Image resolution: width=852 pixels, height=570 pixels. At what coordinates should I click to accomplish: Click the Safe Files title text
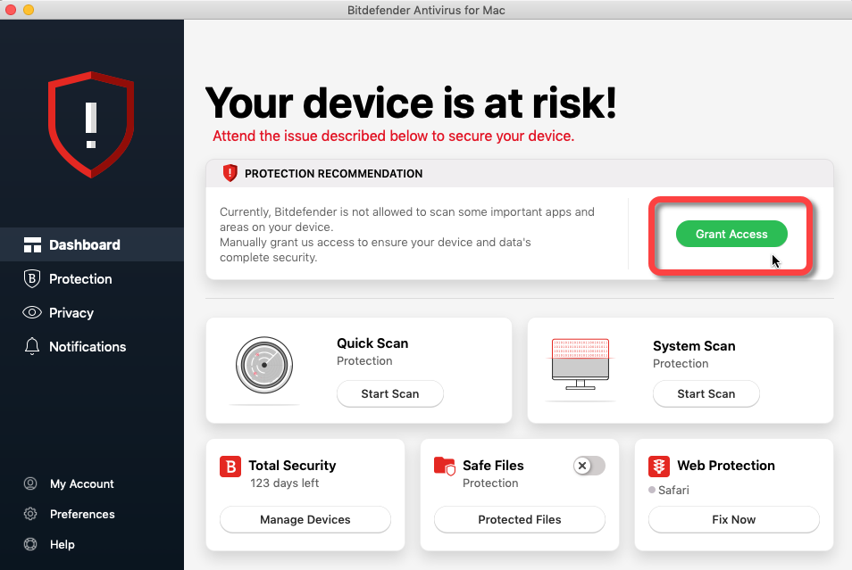493,466
